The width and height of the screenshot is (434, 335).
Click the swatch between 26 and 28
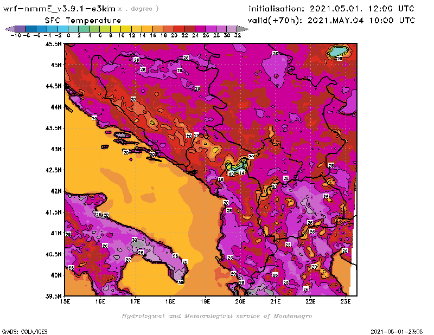pyautogui.click(x=210, y=29)
